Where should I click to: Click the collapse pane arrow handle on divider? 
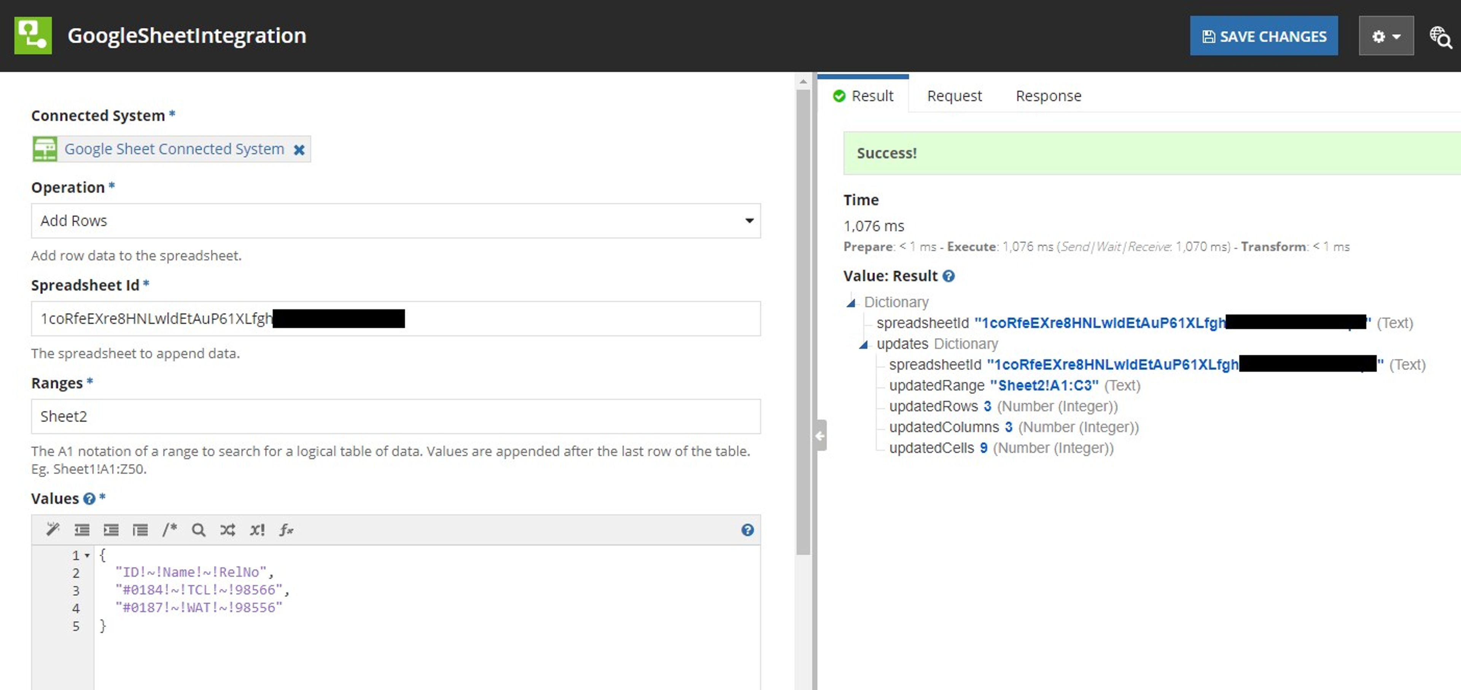(820, 435)
